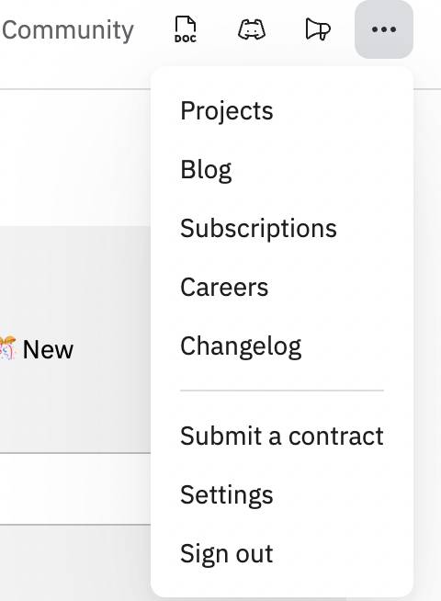Open the Discord community icon

[252, 29]
